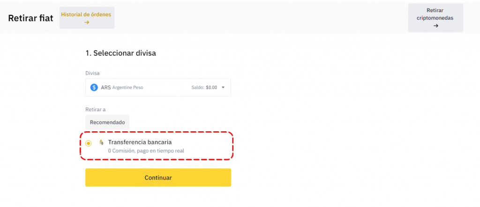Click the bank transfer icon beside Transferencia bancaria
This screenshot has width=480, height=207.
pyautogui.click(x=101, y=142)
